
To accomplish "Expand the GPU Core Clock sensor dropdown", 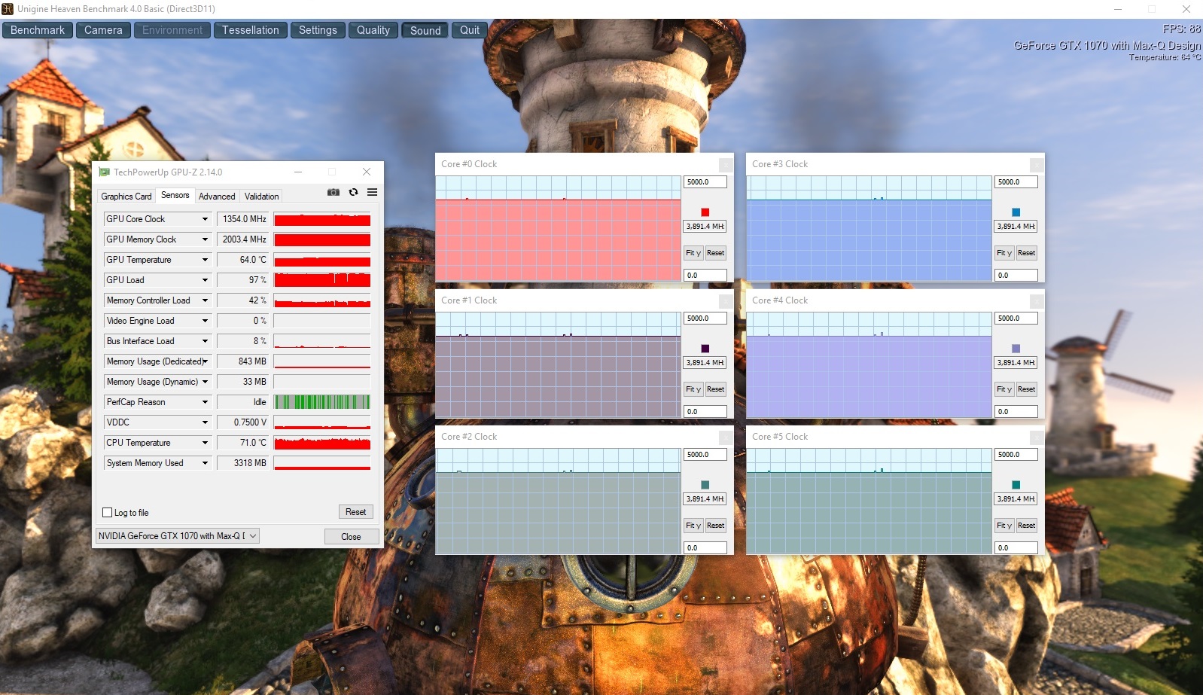I will tap(205, 219).
